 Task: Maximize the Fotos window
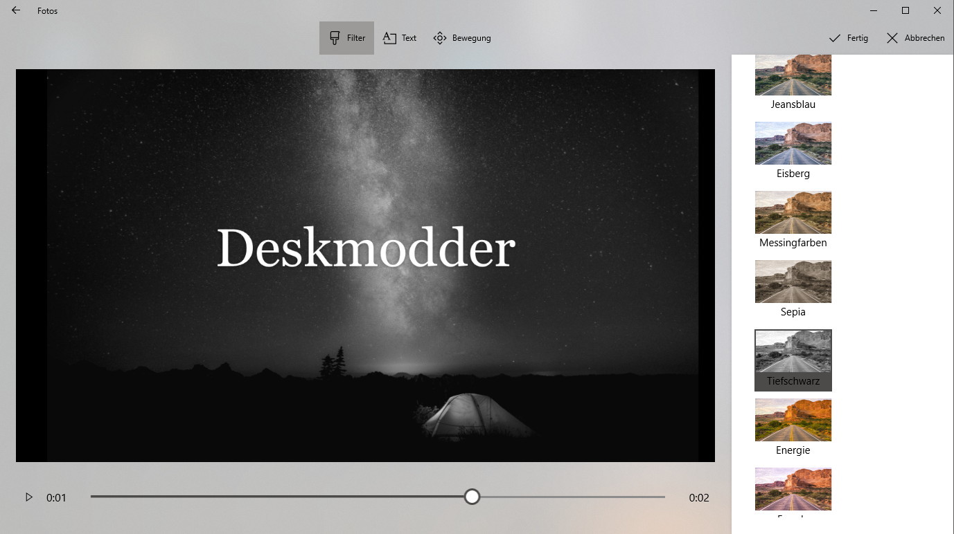click(x=906, y=10)
